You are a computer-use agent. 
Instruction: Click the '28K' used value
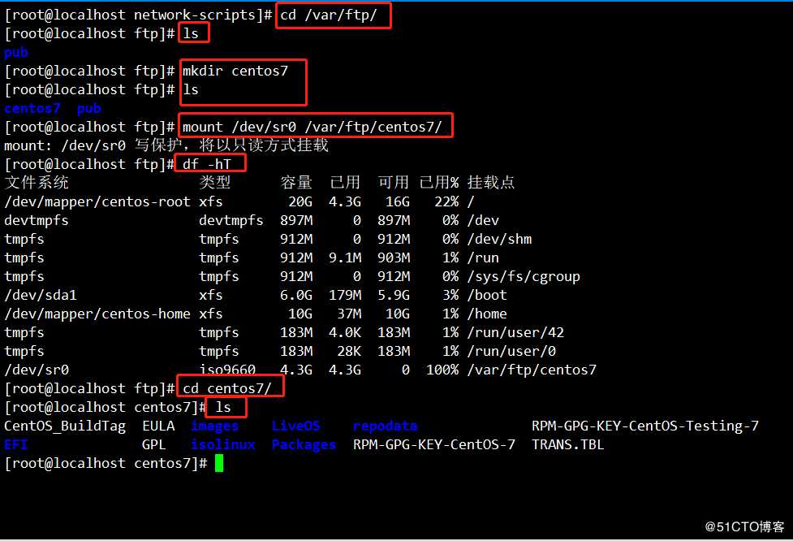[349, 351]
